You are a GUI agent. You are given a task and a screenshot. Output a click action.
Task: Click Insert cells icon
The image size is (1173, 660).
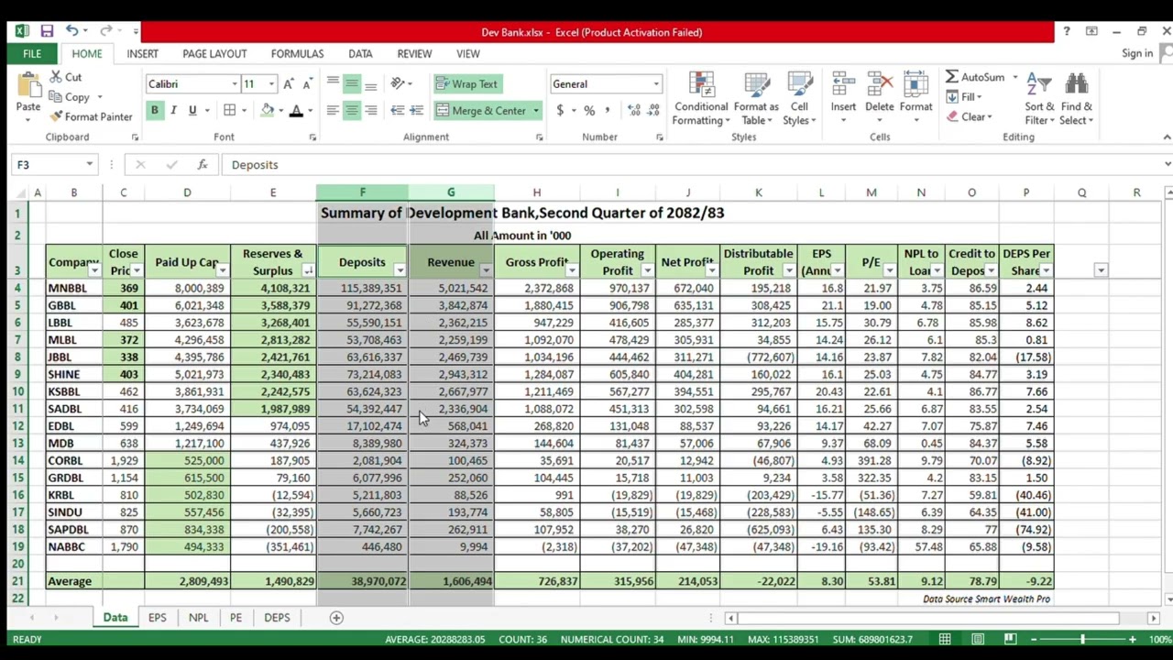coord(843,85)
